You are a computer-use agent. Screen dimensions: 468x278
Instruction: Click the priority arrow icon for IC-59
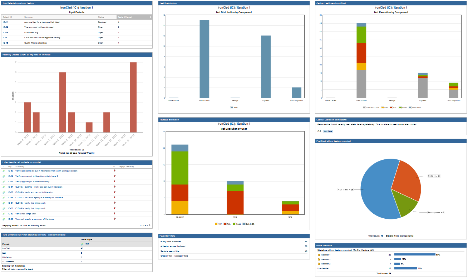point(114,176)
